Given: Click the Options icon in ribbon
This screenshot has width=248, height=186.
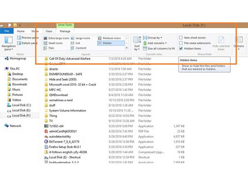Looking at the screenshot, I should pyautogui.click(x=239, y=41).
